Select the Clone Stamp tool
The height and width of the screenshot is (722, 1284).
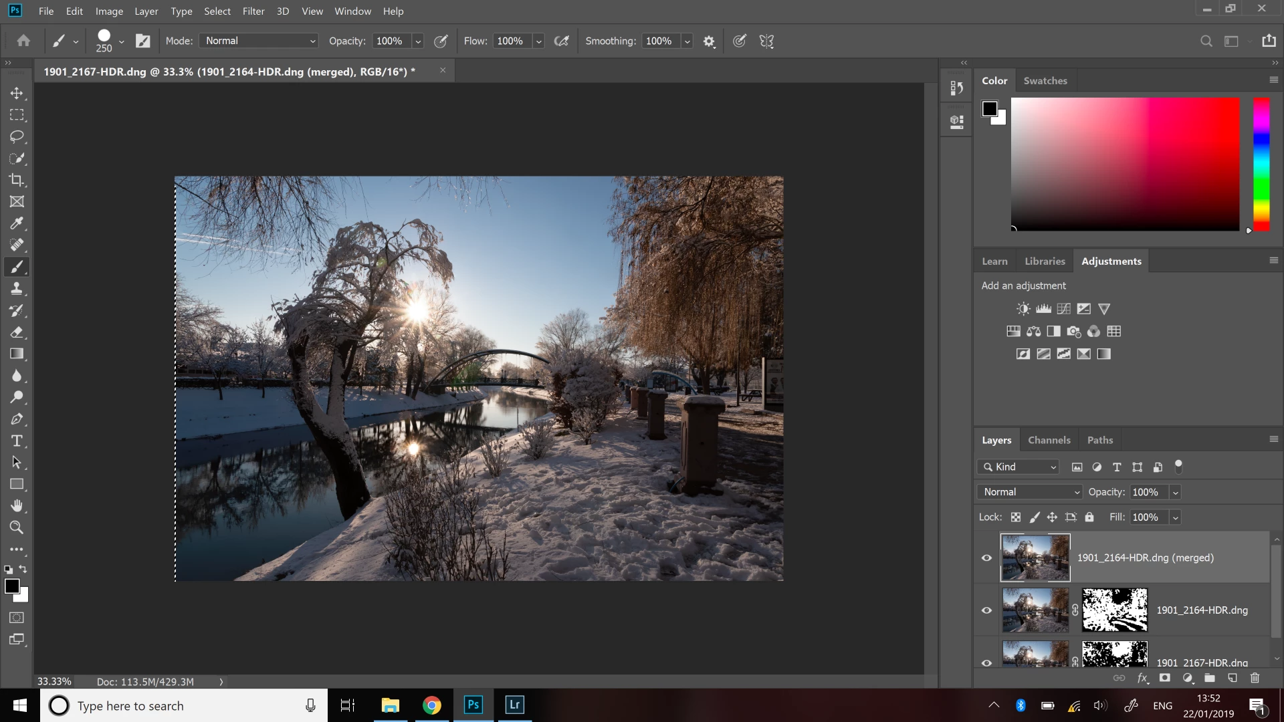[17, 289]
